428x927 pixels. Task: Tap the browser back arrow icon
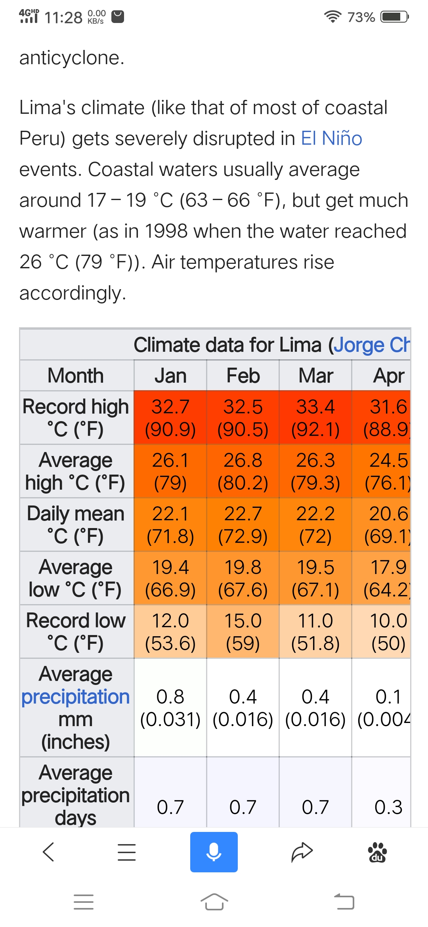pos(48,852)
